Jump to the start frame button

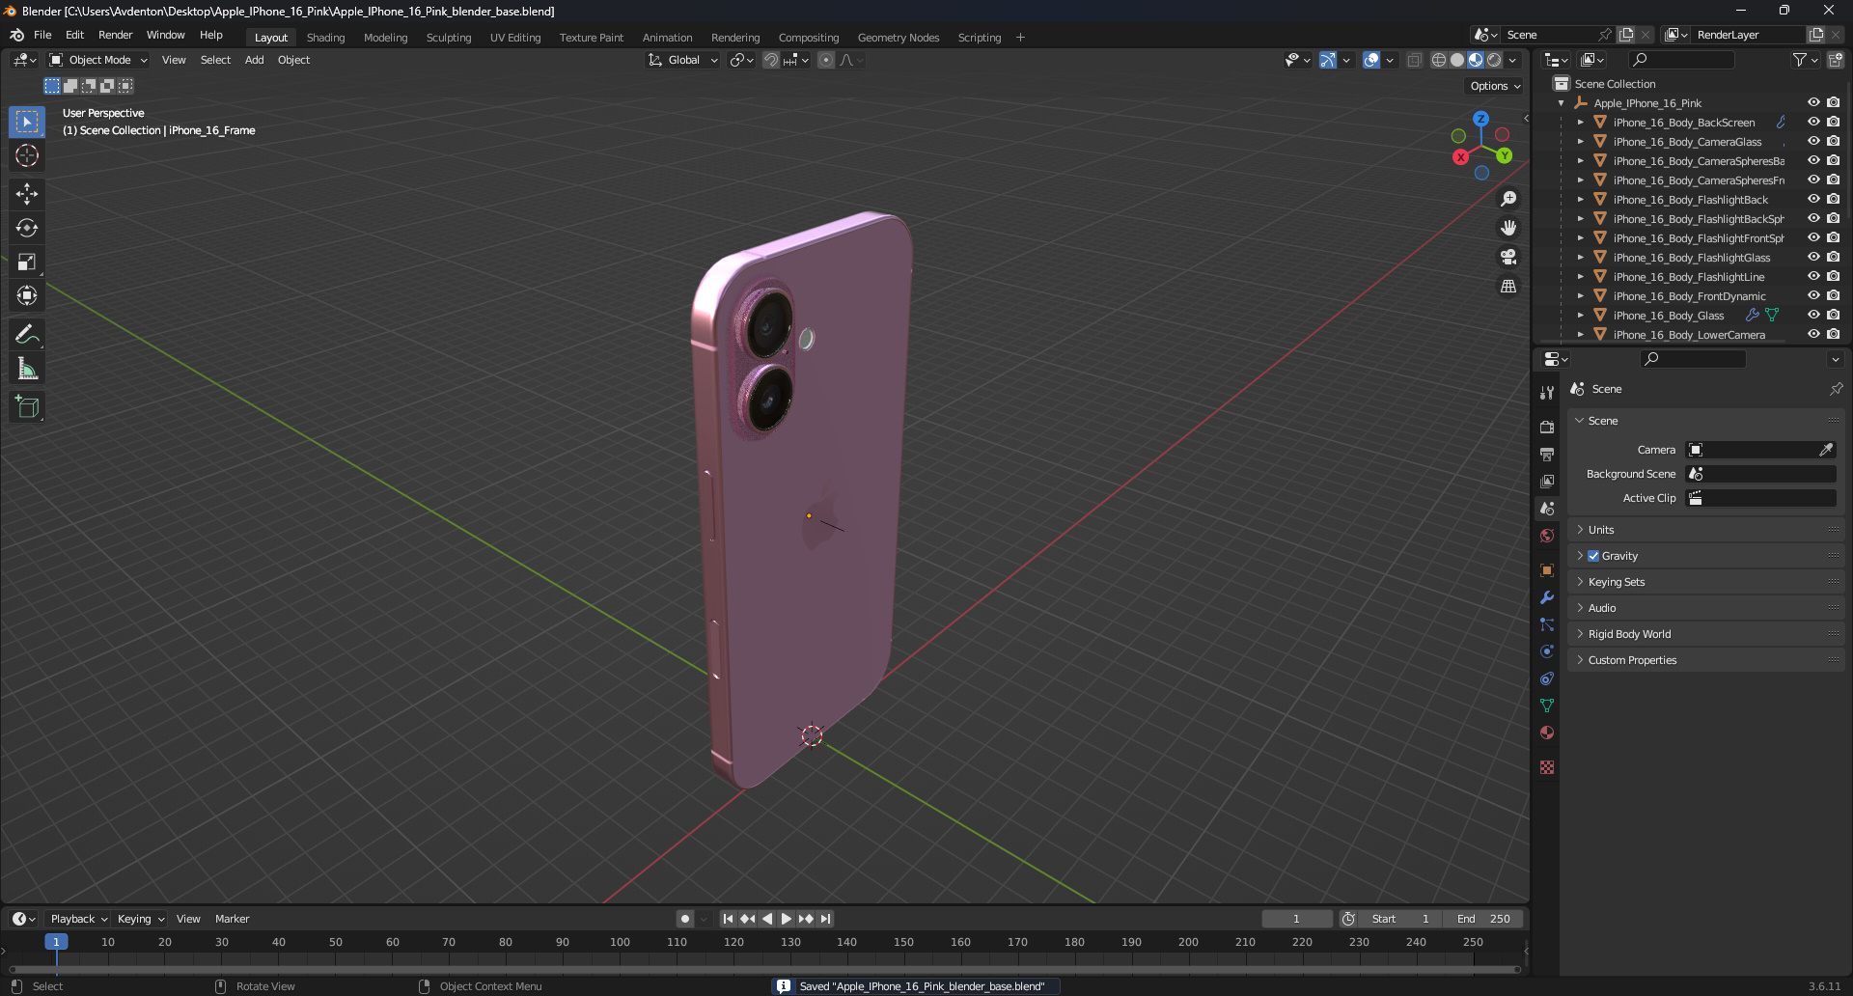coord(728,919)
